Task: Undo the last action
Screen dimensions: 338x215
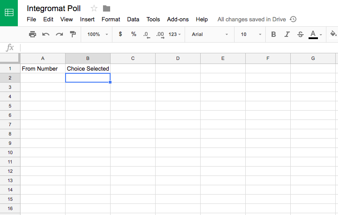Action: point(46,34)
